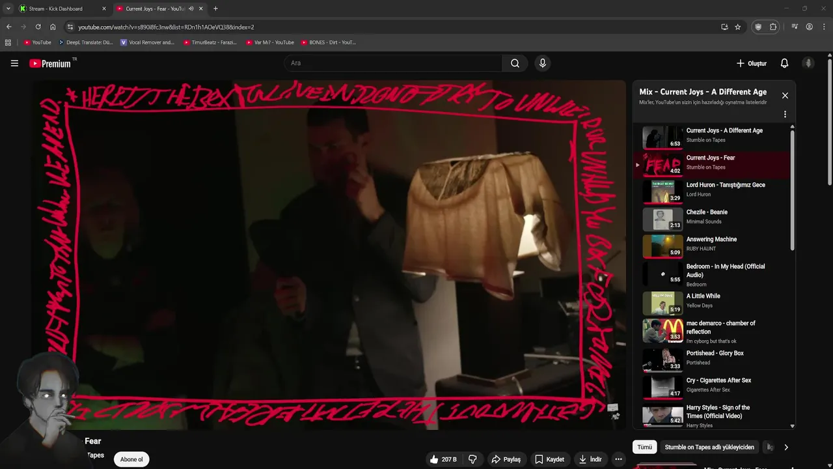Click the playlist panel scrollbar
Screen dimensions: 833x469
(x=792, y=189)
